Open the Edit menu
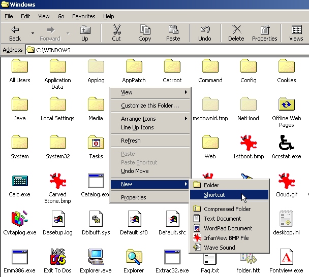309x277 pixels. (x=25, y=16)
